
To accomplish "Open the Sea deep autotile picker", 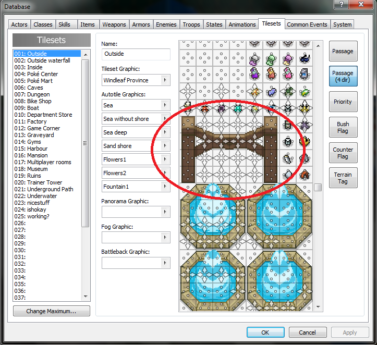I will pyautogui.click(x=165, y=132).
